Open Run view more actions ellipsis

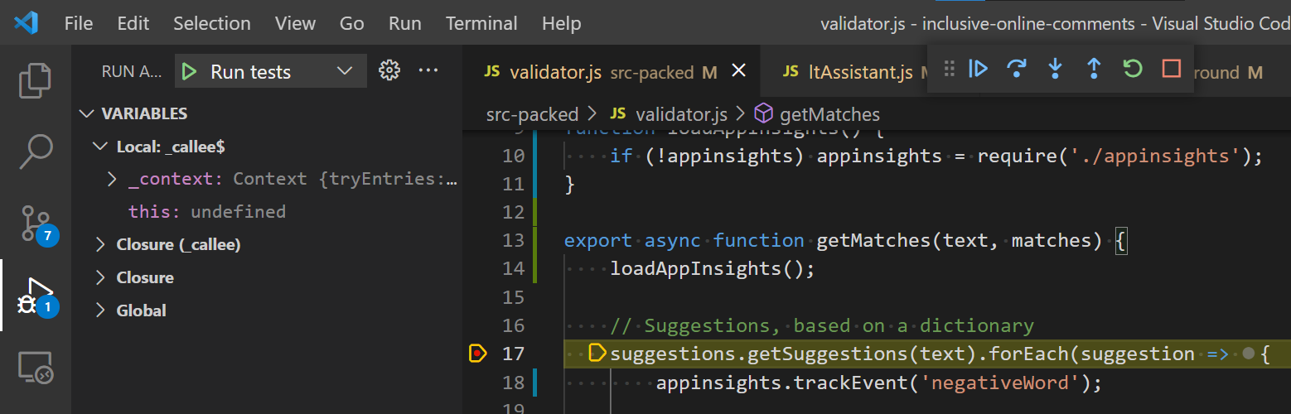click(428, 71)
